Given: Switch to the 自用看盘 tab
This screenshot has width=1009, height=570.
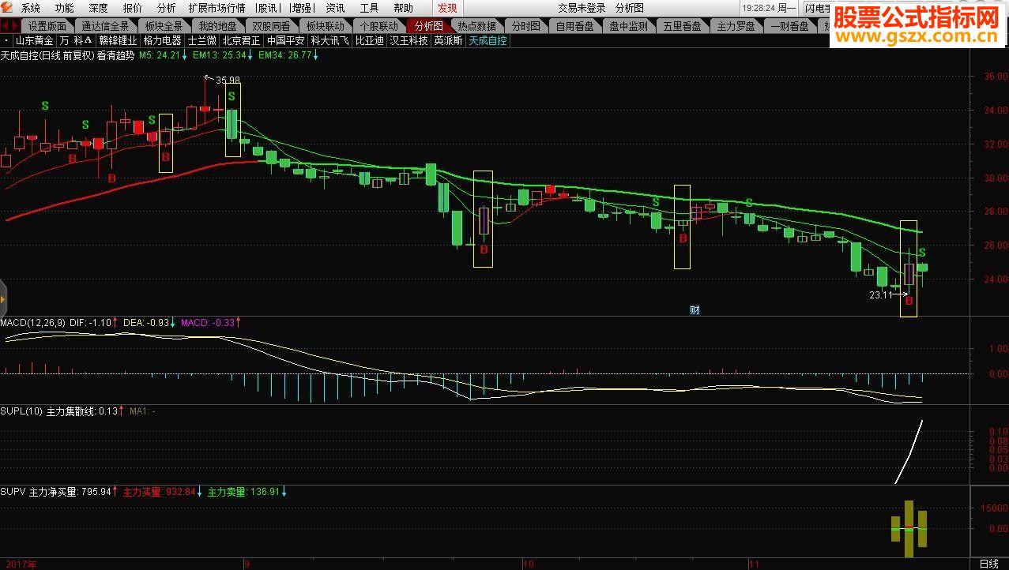Looking at the screenshot, I should click(574, 25).
